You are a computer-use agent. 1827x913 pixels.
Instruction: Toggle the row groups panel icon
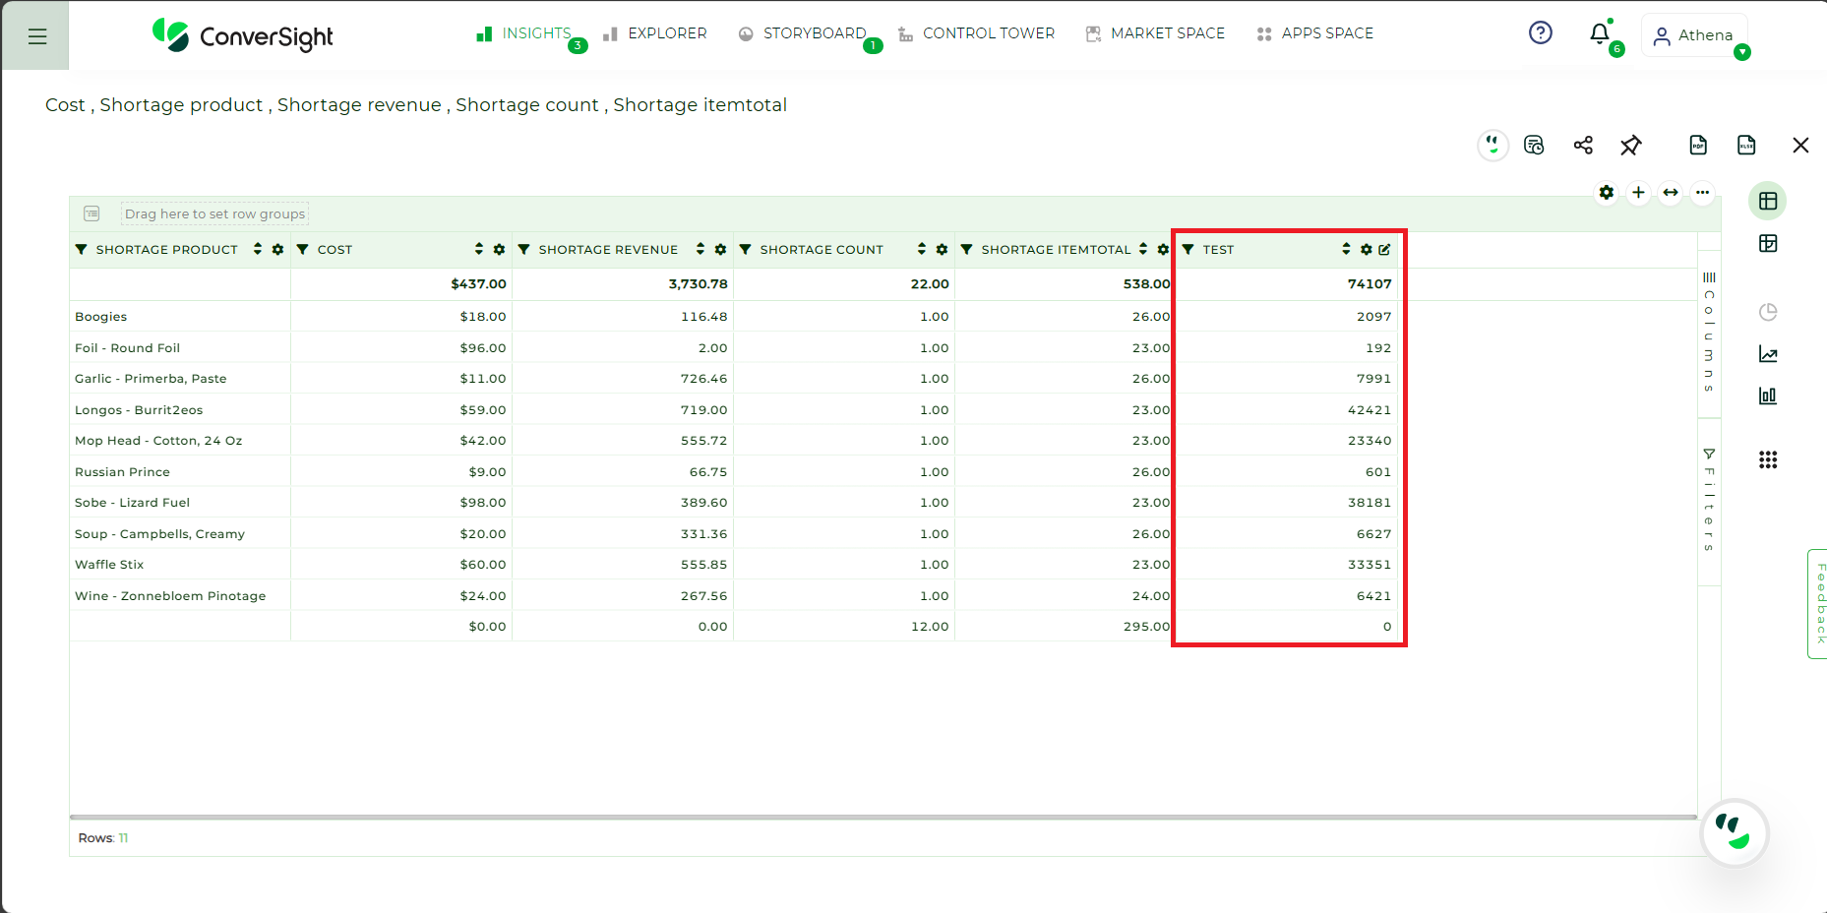click(91, 213)
